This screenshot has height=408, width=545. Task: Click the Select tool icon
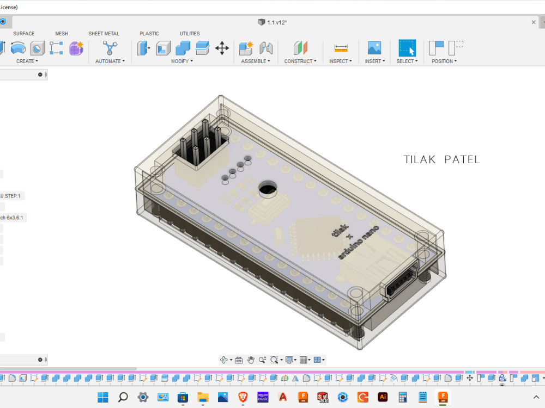[x=407, y=48]
